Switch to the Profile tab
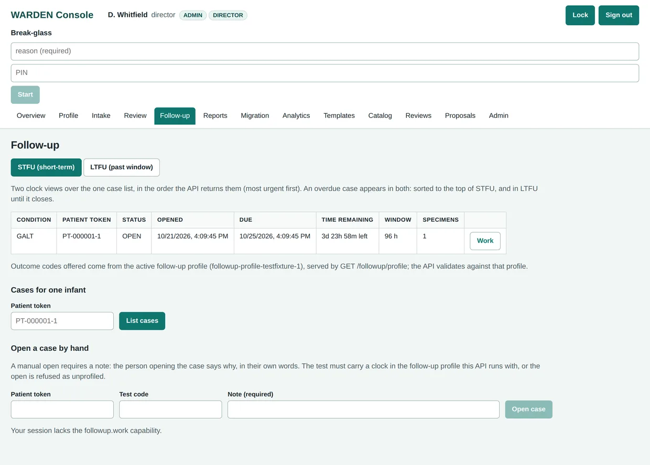The width and height of the screenshot is (650, 465). [x=68, y=116]
